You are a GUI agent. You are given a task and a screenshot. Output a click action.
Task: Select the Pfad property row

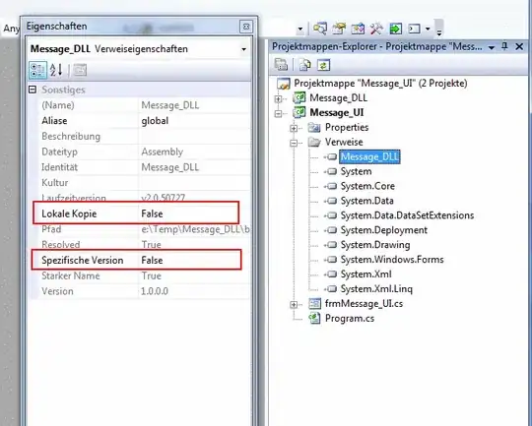[140, 229]
